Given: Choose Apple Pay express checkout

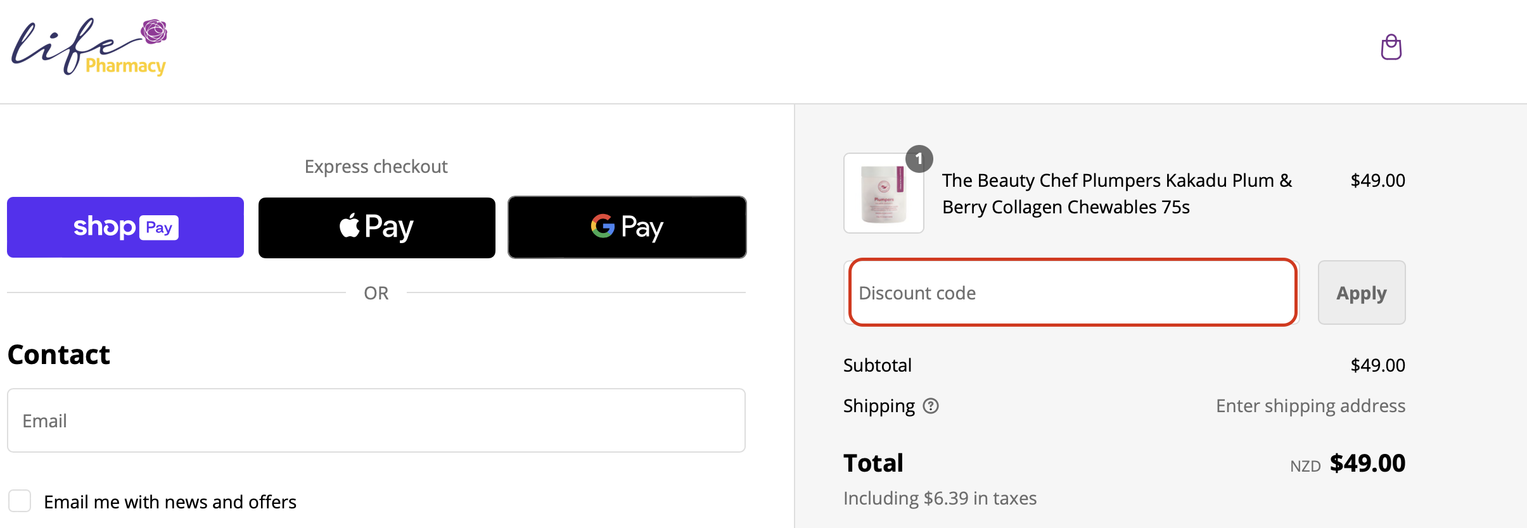Looking at the screenshot, I should click(377, 228).
